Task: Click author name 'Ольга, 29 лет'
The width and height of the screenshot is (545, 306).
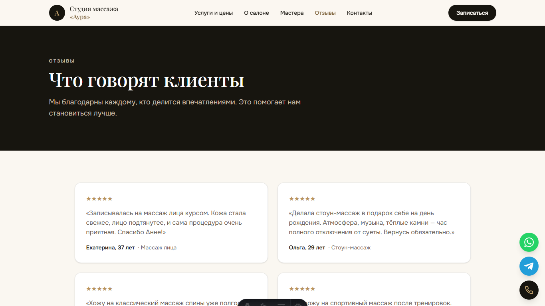Action: (x=307, y=247)
